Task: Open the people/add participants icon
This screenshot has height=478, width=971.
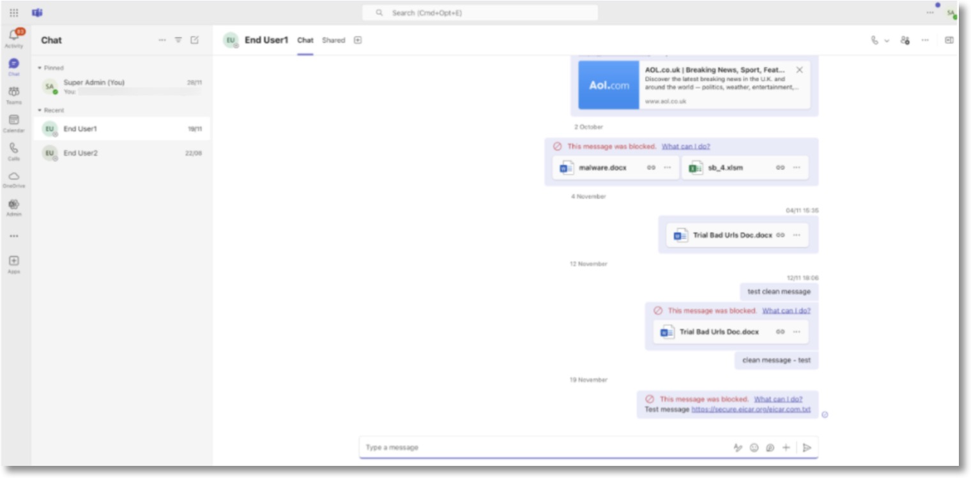Action: click(x=906, y=40)
